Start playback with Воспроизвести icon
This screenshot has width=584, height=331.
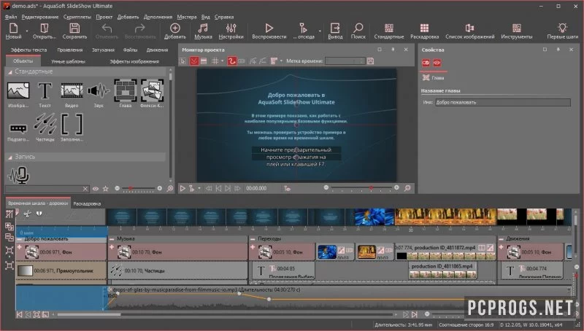click(269, 28)
